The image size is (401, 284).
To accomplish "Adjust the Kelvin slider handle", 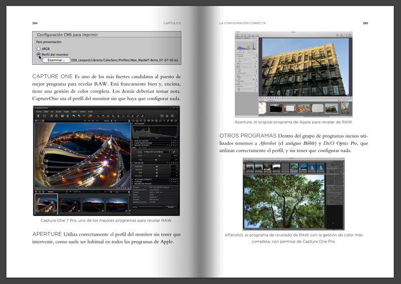I will (x=159, y=156).
